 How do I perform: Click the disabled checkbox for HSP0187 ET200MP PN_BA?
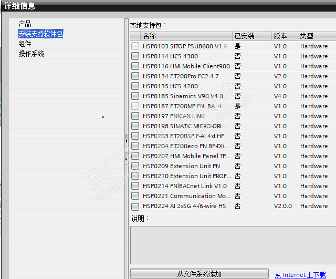(135, 106)
